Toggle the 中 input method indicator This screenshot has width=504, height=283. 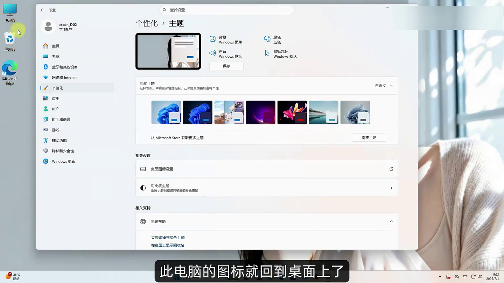[465, 277]
